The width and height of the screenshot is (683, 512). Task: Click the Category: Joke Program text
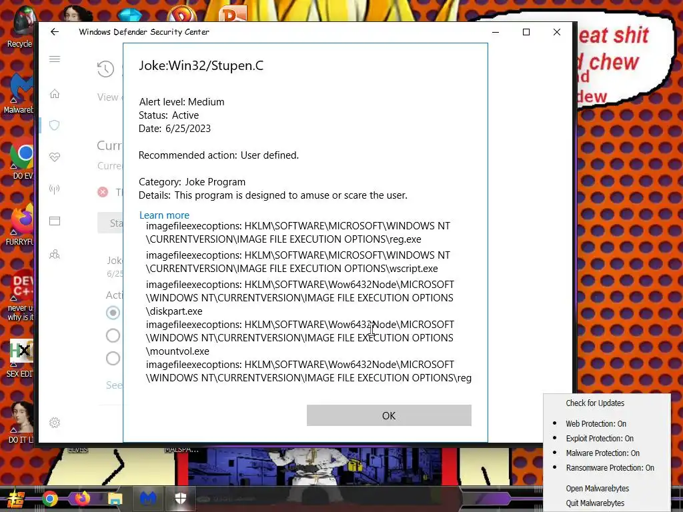(192, 182)
